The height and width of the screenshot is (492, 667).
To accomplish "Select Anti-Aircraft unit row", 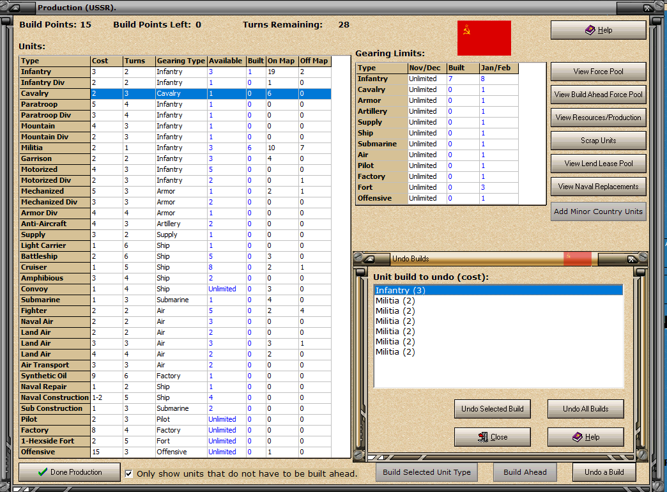I will click(x=175, y=224).
